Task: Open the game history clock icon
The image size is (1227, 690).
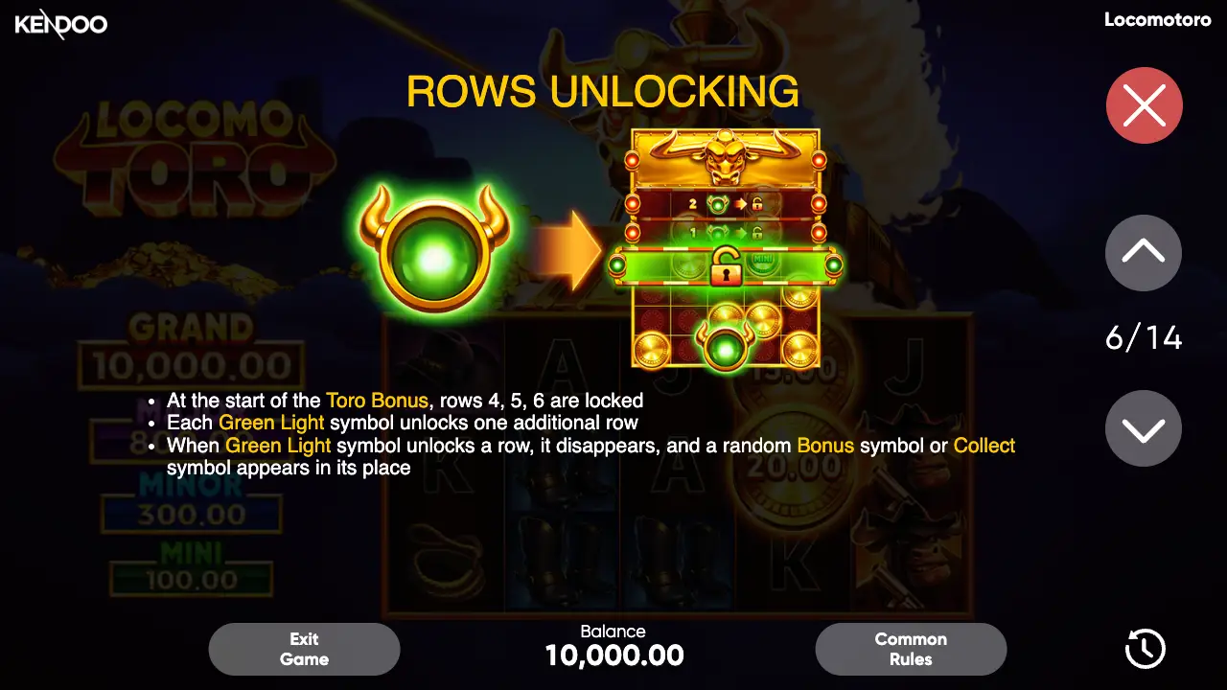Action: (1144, 649)
